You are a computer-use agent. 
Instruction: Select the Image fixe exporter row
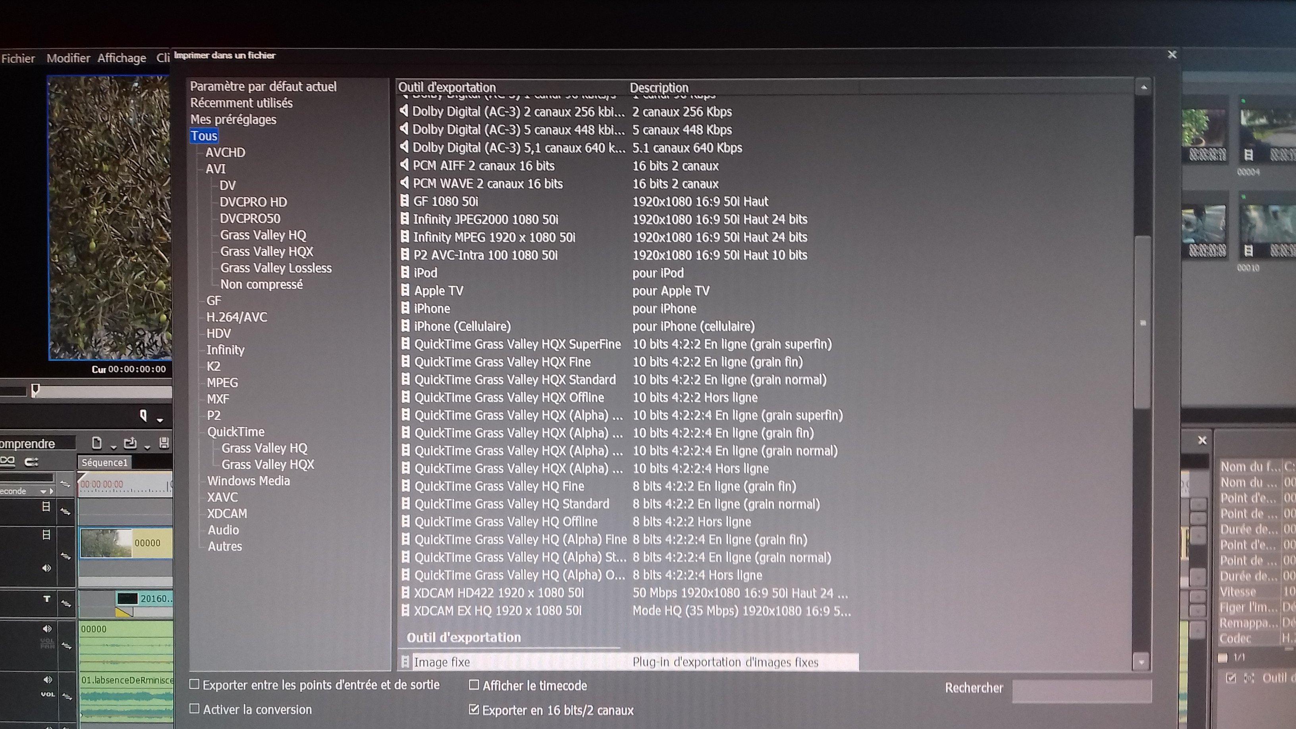tap(629, 662)
